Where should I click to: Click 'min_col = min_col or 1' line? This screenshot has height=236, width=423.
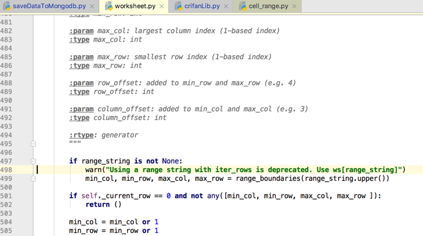click(114, 222)
